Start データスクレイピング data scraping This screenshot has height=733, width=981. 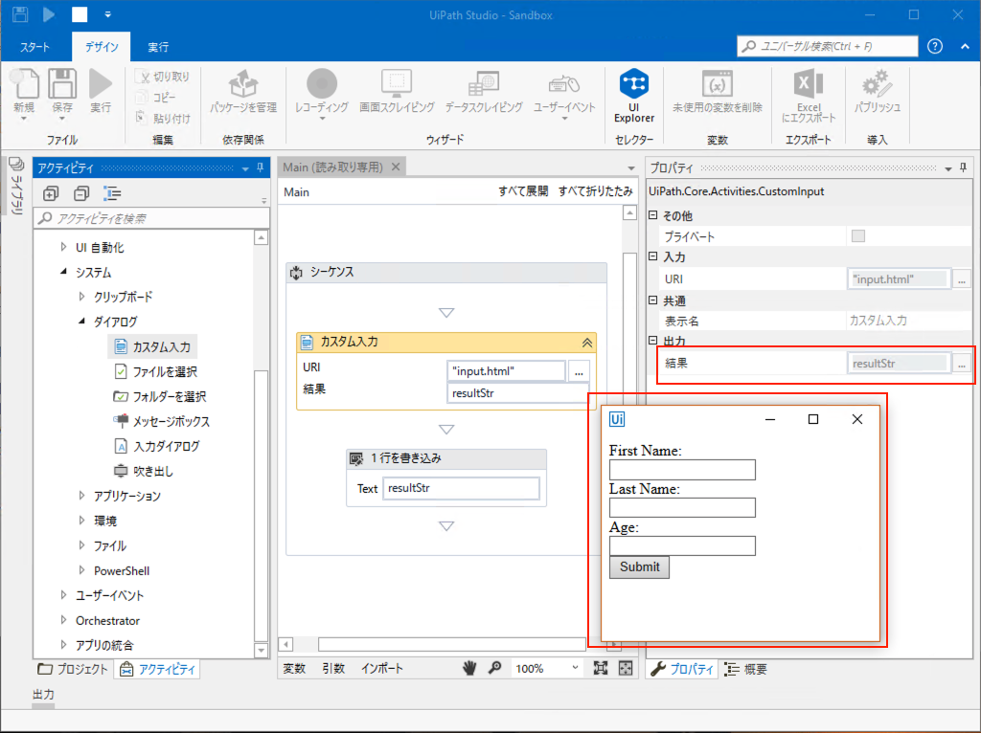pos(484,92)
